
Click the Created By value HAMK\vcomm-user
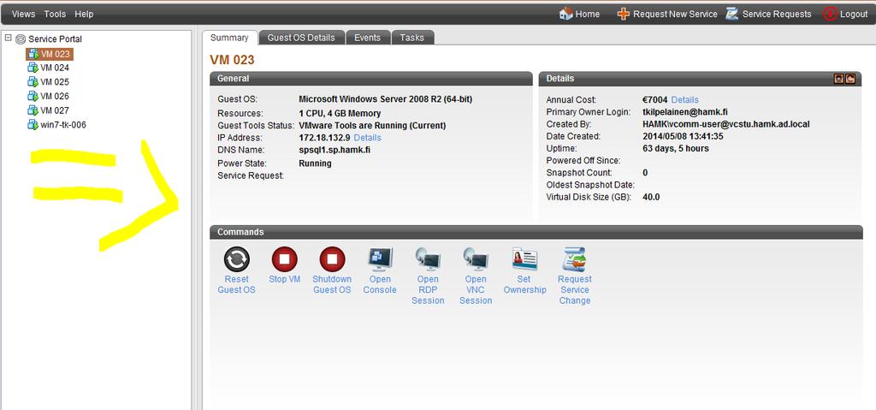click(726, 123)
